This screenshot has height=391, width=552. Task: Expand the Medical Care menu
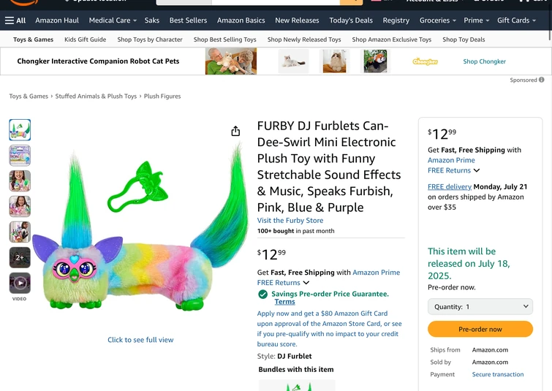113,20
